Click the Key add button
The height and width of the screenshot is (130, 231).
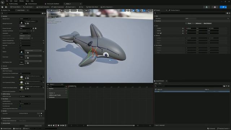(81, 7)
